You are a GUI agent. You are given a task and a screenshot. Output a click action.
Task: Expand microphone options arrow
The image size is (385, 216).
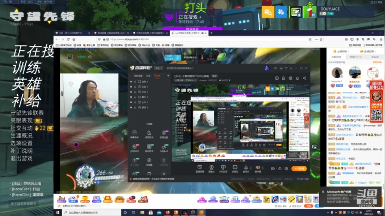click(251, 168)
